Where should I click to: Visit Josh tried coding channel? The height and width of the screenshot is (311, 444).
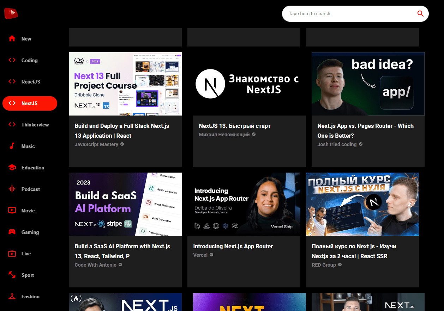(337, 144)
